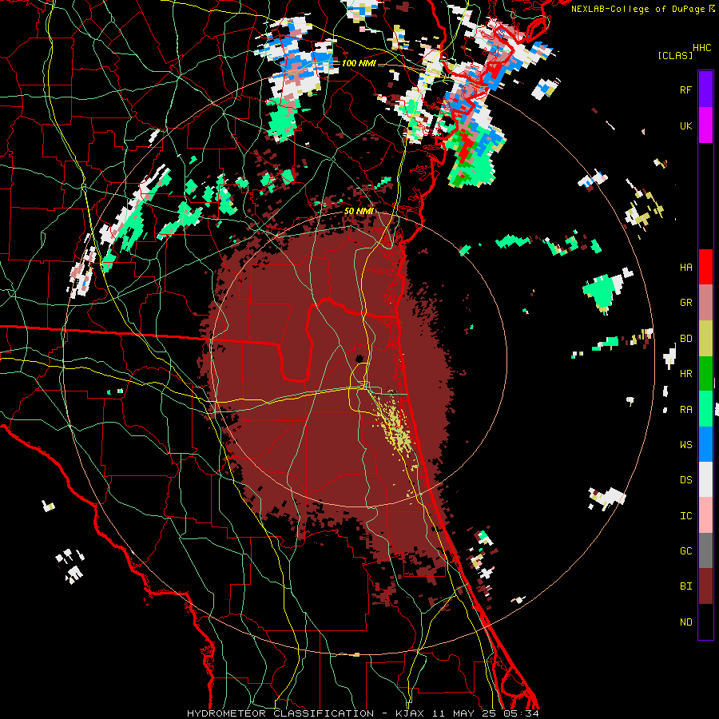The height and width of the screenshot is (719, 719).
Task: Click the 100 NMI range ring label
Action: pos(359,63)
